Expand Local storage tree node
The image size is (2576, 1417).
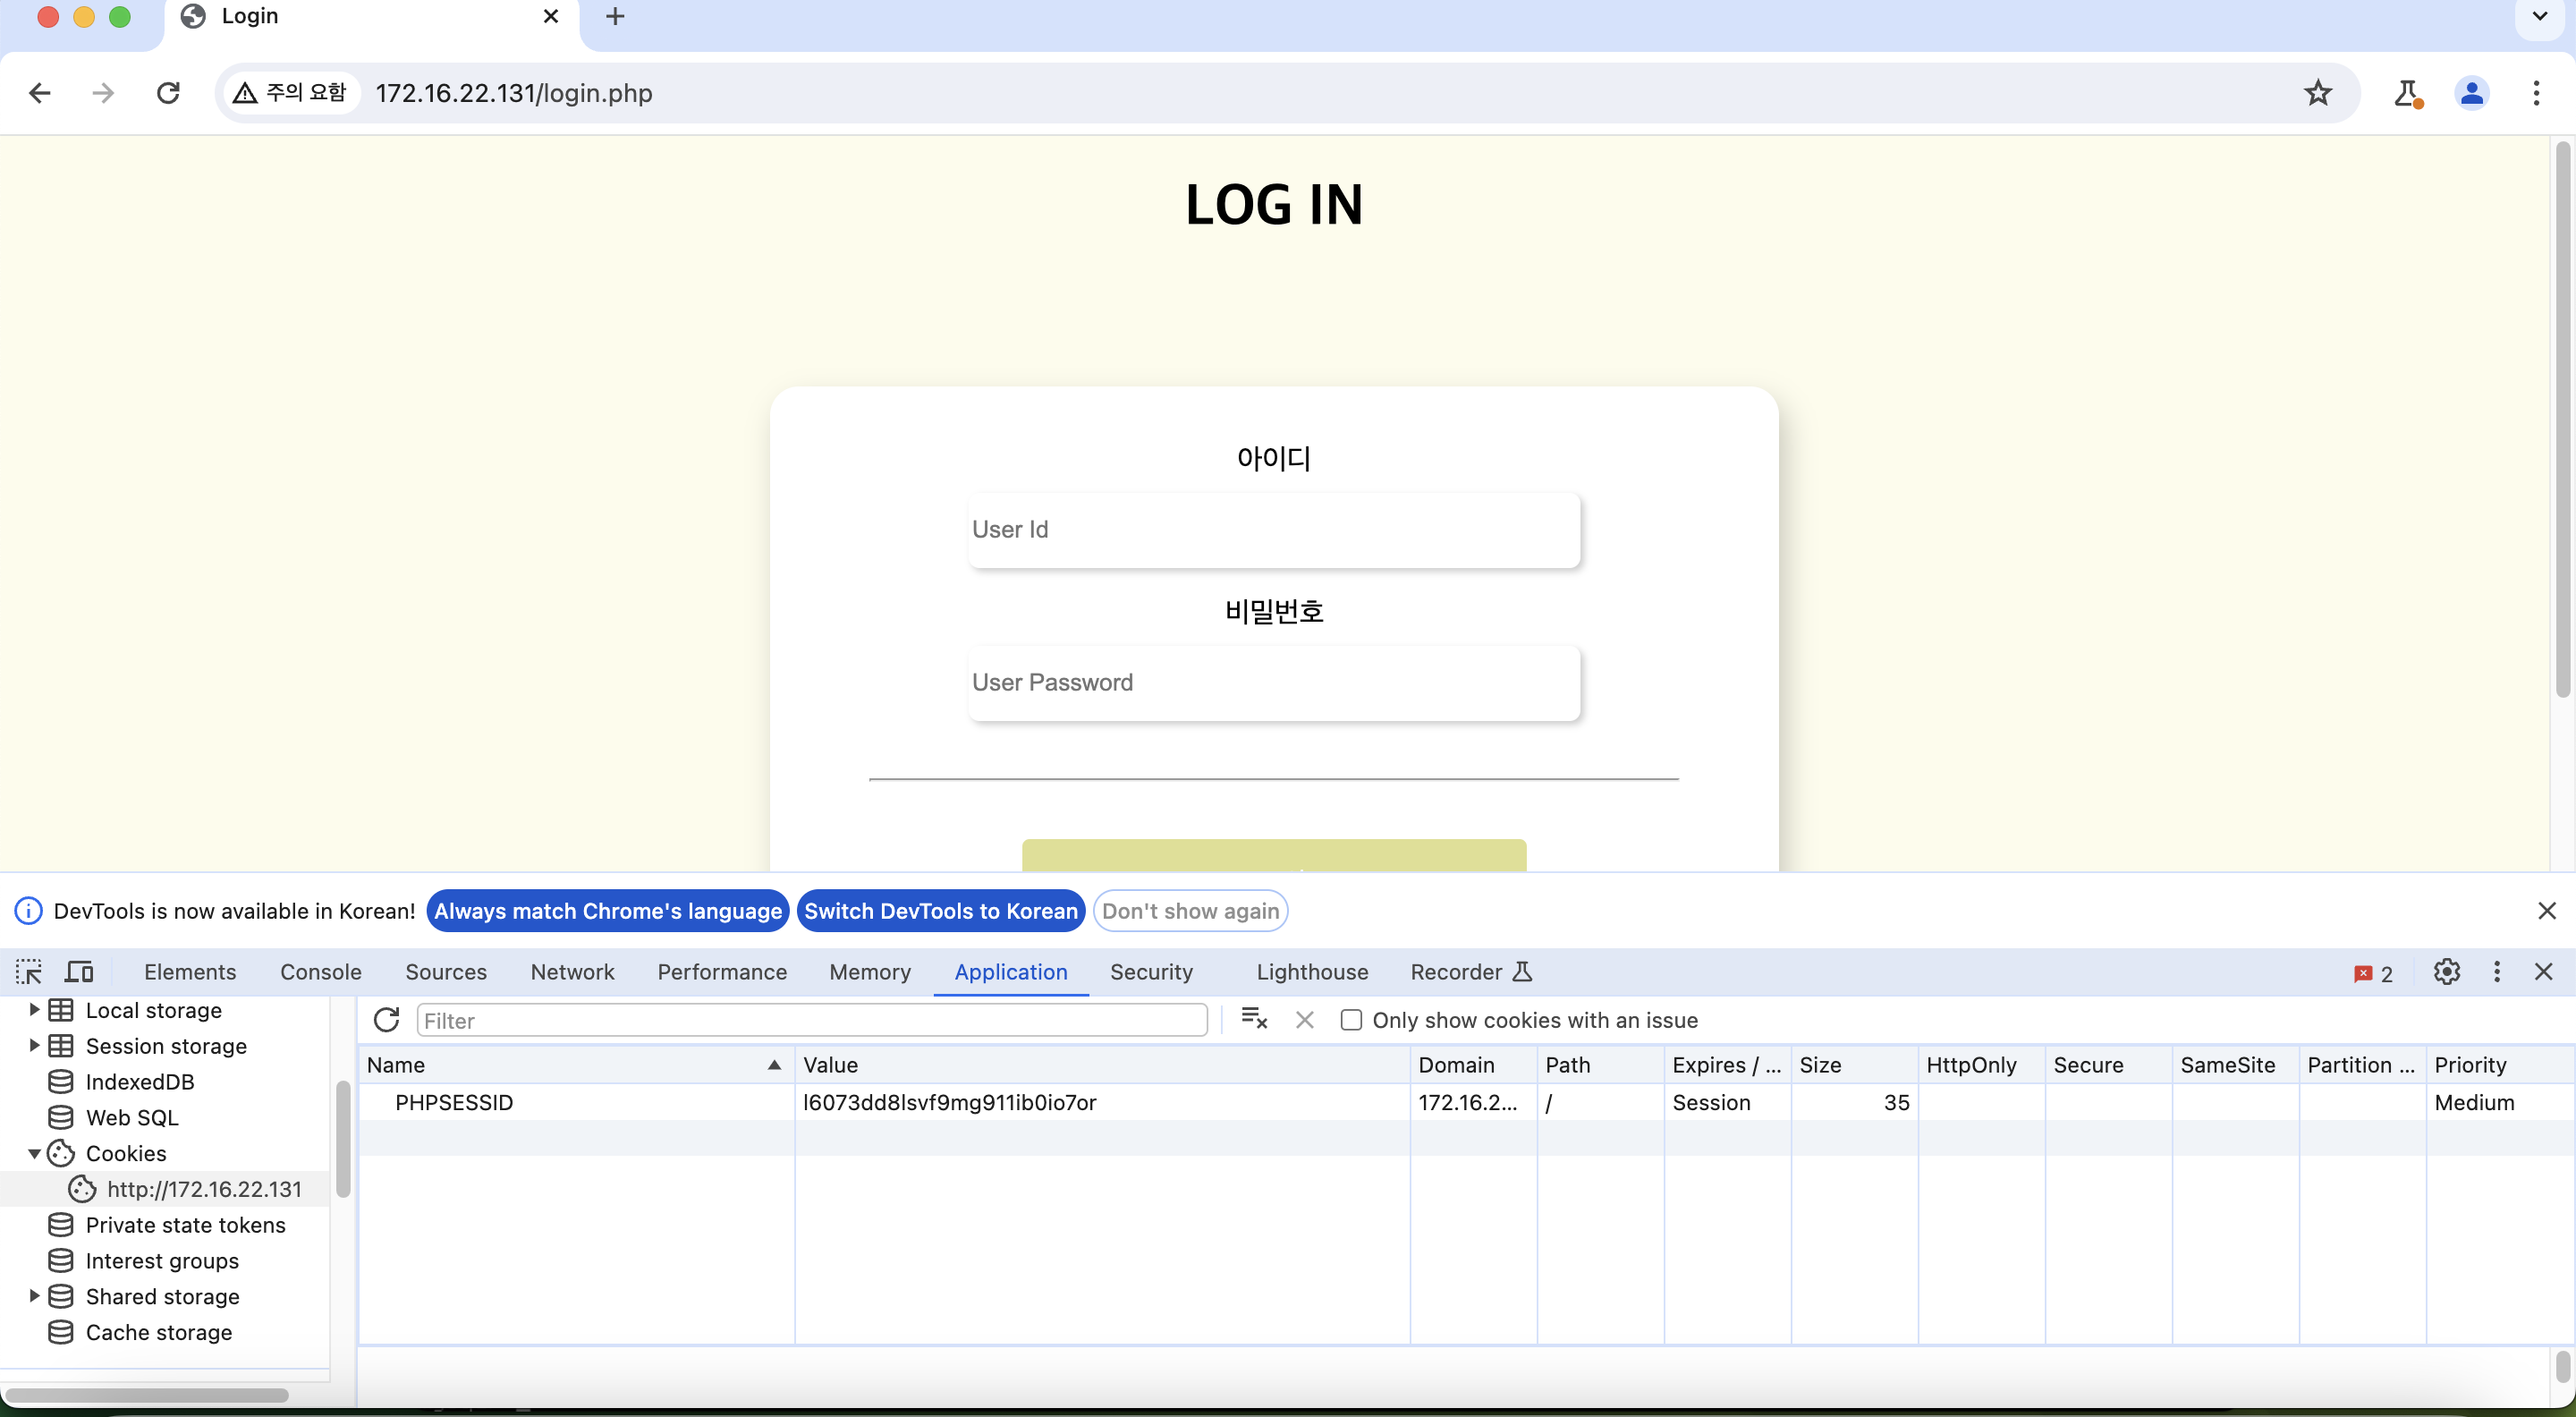pyautogui.click(x=33, y=1010)
